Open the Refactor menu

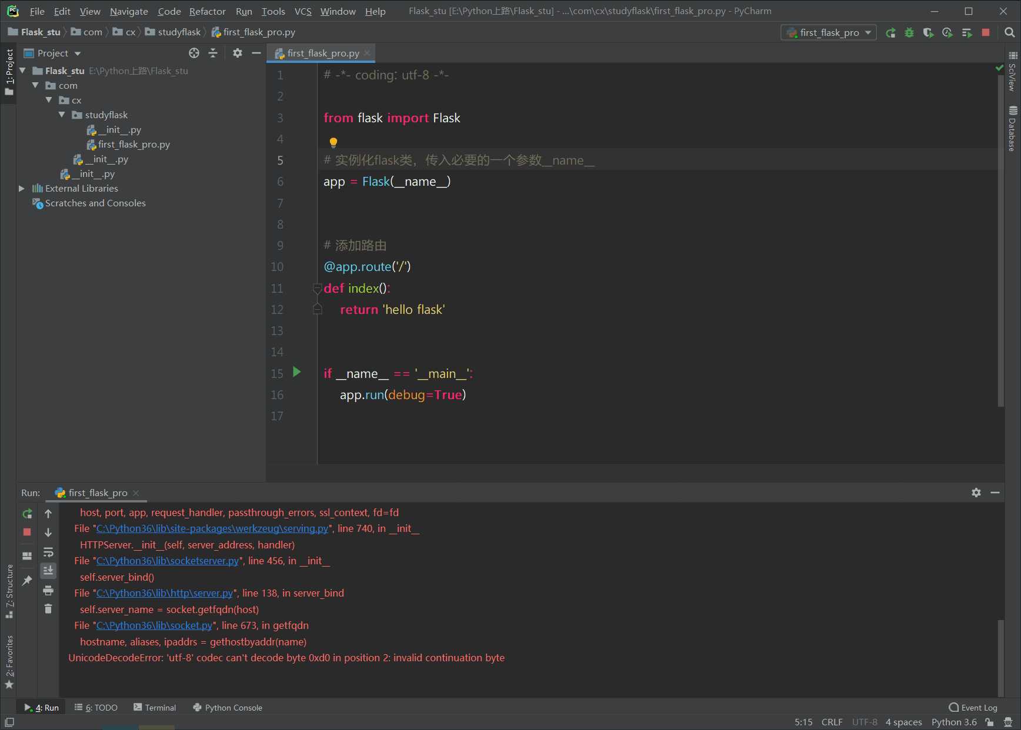point(207,11)
